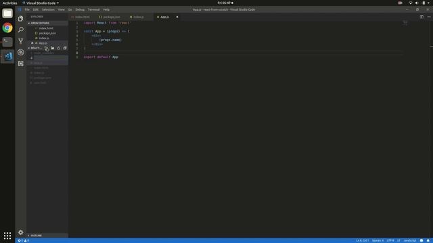Screen dimensions: 433x243
Task: Click the Refresh Explorer icon
Action: [59, 48]
